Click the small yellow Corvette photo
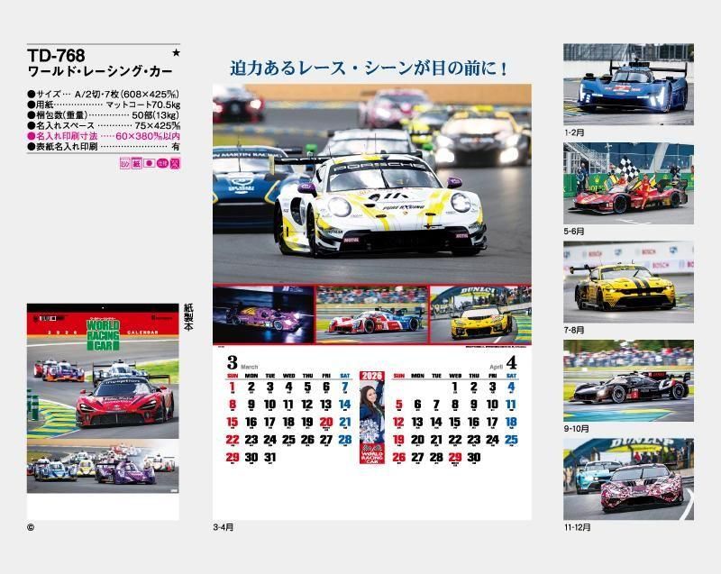The image size is (721, 574). 480,314
